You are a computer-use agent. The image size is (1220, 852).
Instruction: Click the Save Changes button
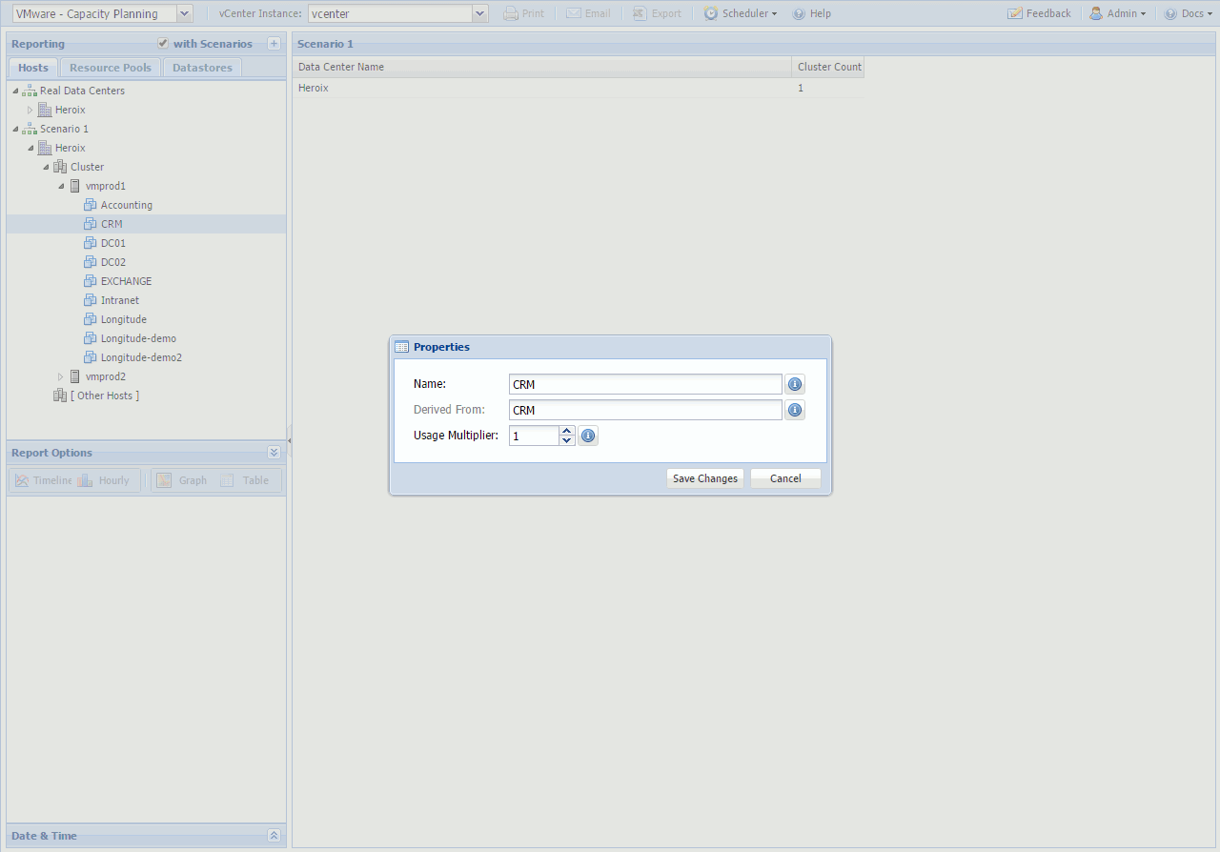click(705, 478)
